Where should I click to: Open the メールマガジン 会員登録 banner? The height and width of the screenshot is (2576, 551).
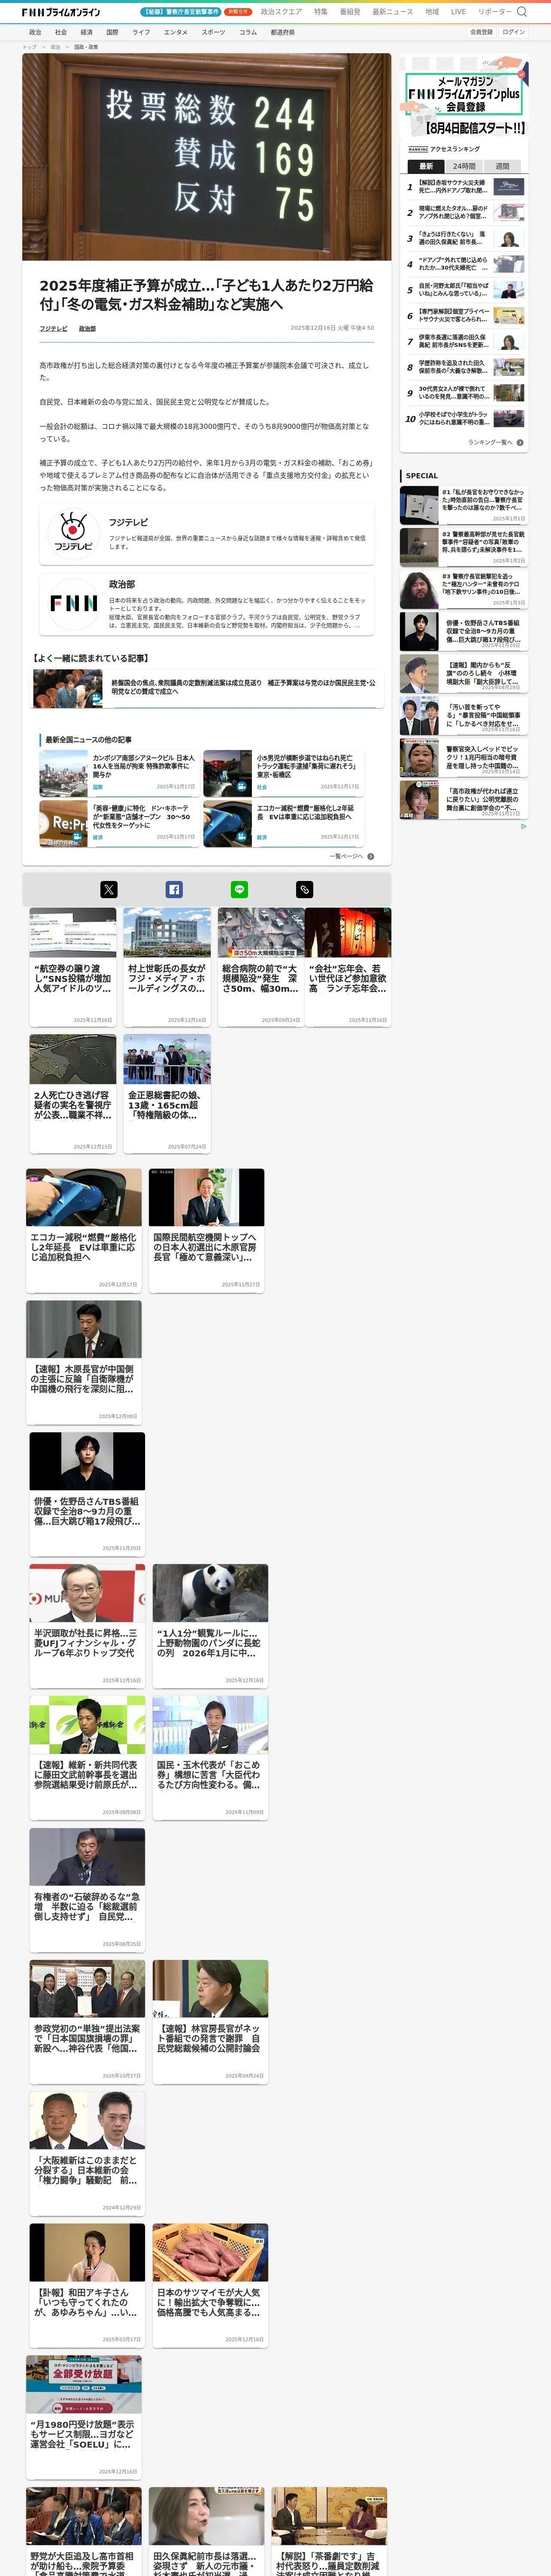pos(464,97)
